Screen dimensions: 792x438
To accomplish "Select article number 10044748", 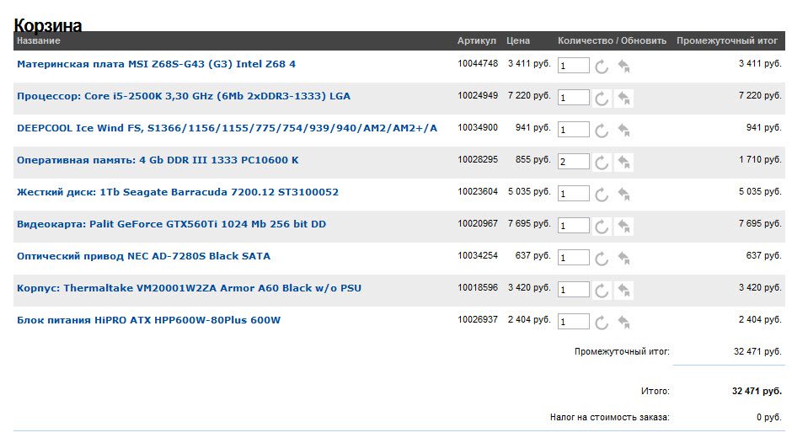I will pos(478,64).
